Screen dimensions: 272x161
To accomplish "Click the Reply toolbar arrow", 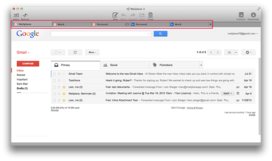I will (x=124, y=15).
